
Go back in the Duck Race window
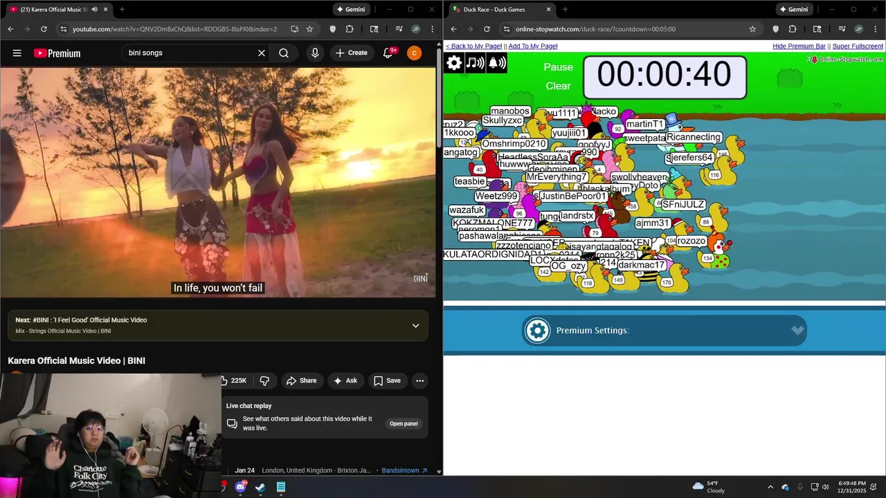(x=453, y=29)
